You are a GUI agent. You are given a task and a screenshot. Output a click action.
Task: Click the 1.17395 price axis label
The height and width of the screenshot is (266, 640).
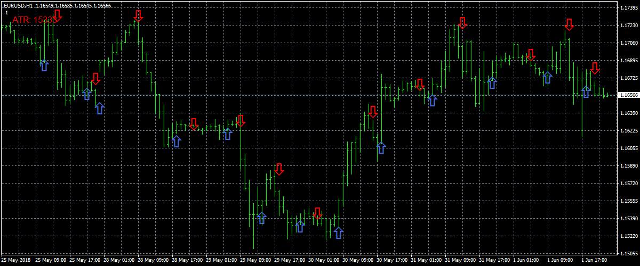point(629,8)
